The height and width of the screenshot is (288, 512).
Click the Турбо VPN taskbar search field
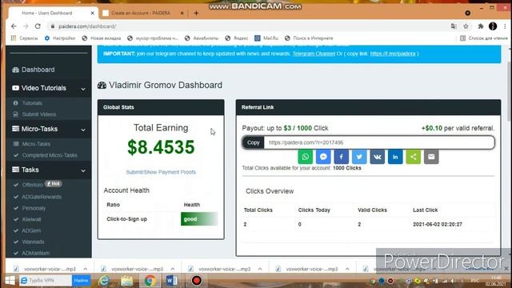click(46, 280)
